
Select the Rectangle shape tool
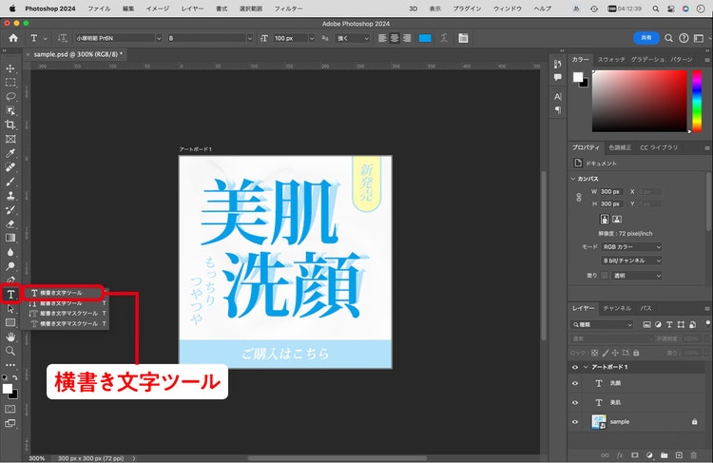click(x=10, y=322)
